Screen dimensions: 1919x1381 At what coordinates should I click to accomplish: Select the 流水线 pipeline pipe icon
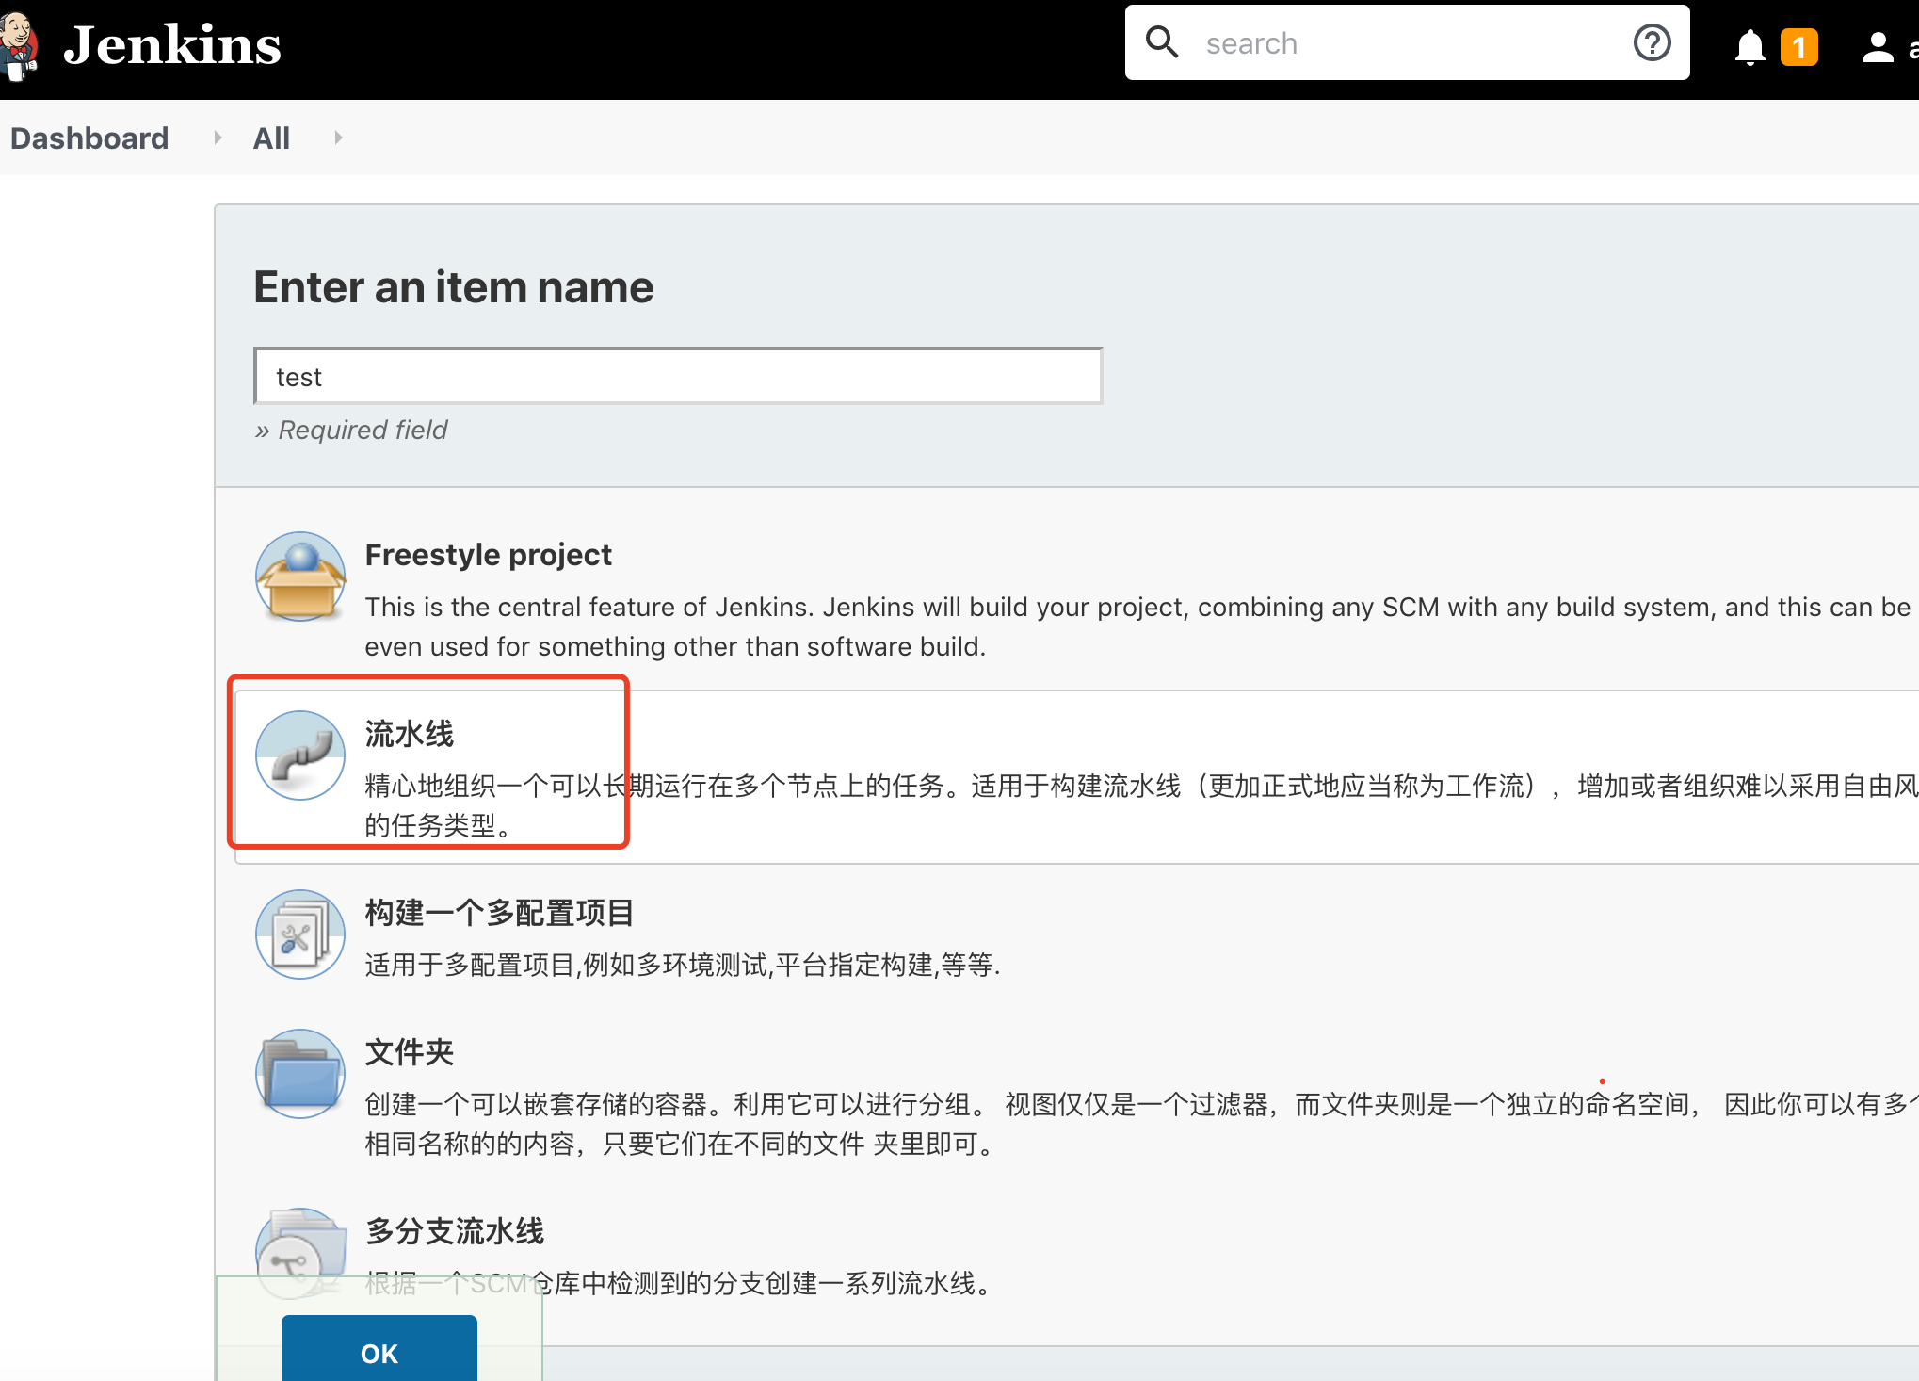click(300, 755)
